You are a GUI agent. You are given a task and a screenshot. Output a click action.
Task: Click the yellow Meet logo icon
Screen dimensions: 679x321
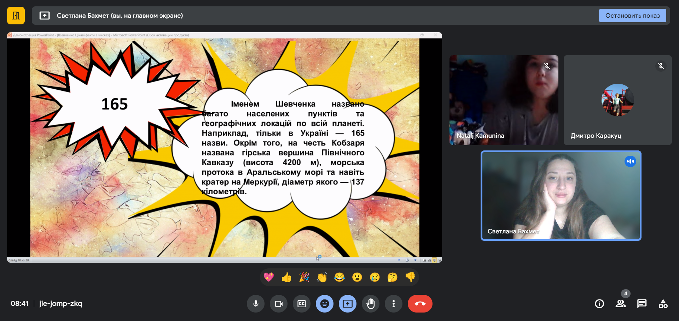tap(16, 16)
